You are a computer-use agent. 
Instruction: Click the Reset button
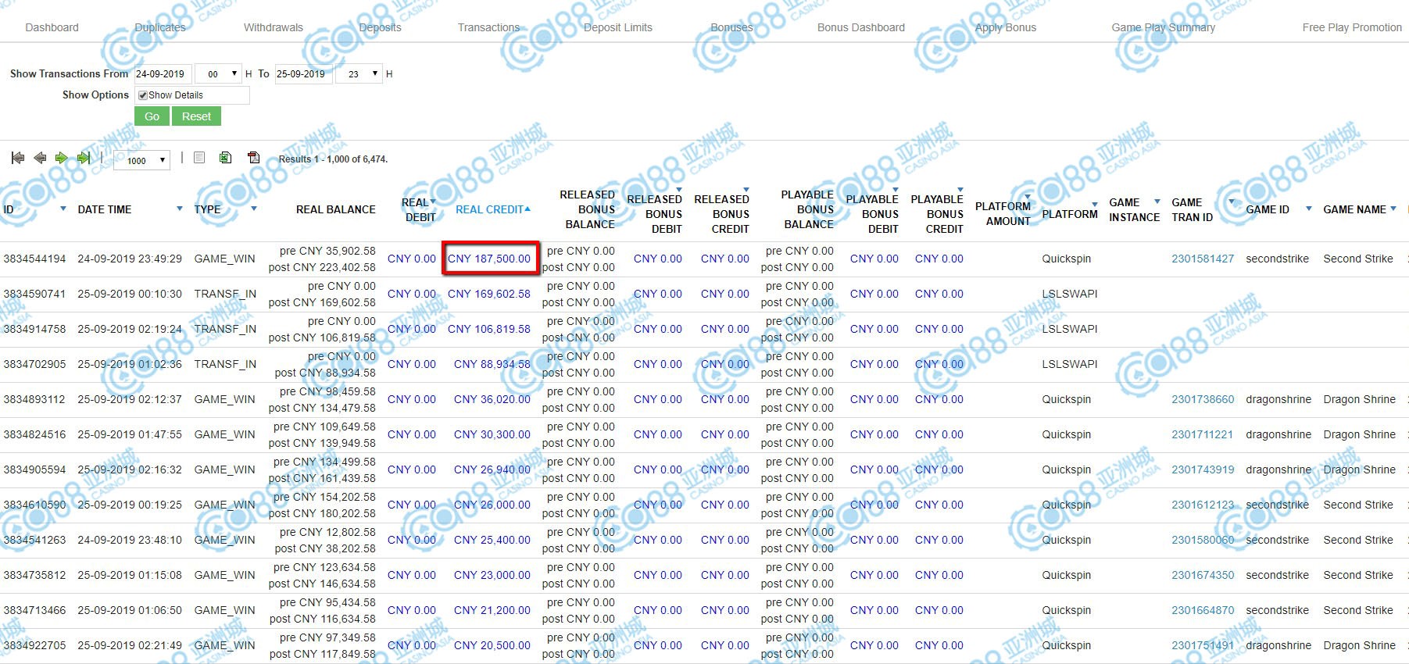pos(196,116)
